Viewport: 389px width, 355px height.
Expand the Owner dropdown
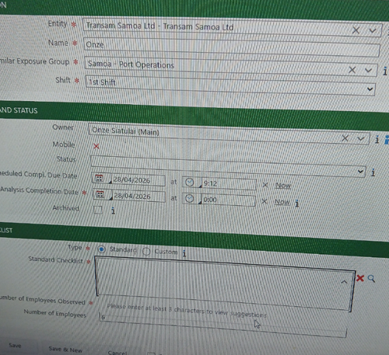pyautogui.click(x=361, y=139)
